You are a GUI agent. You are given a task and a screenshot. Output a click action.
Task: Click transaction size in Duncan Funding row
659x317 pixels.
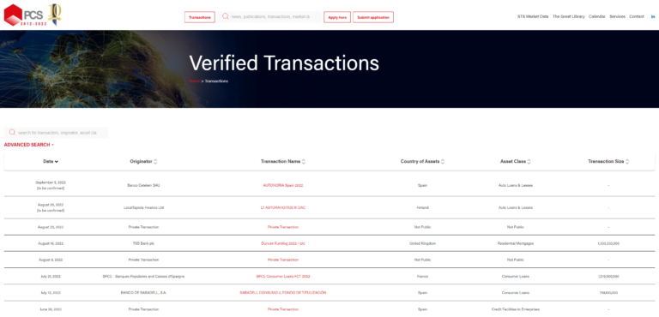point(608,243)
